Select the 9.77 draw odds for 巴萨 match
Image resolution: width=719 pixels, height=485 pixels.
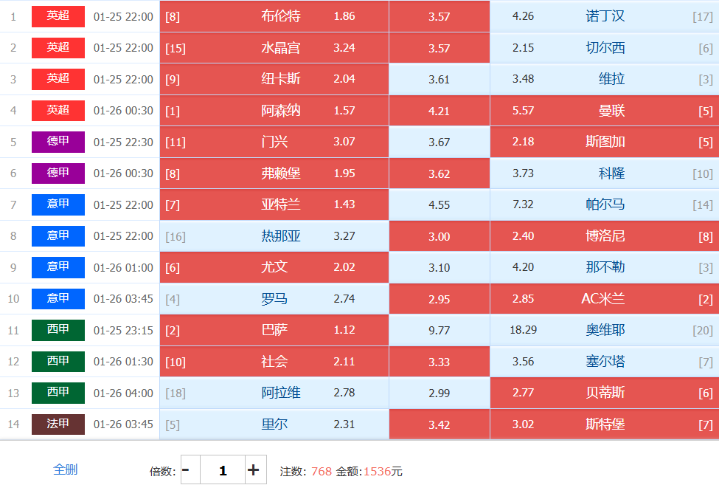tap(439, 330)
